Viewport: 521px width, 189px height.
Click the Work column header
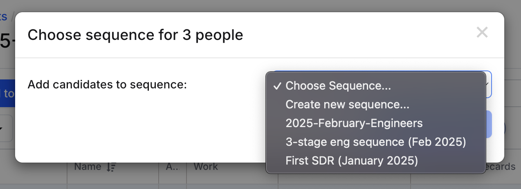[206, 167]
